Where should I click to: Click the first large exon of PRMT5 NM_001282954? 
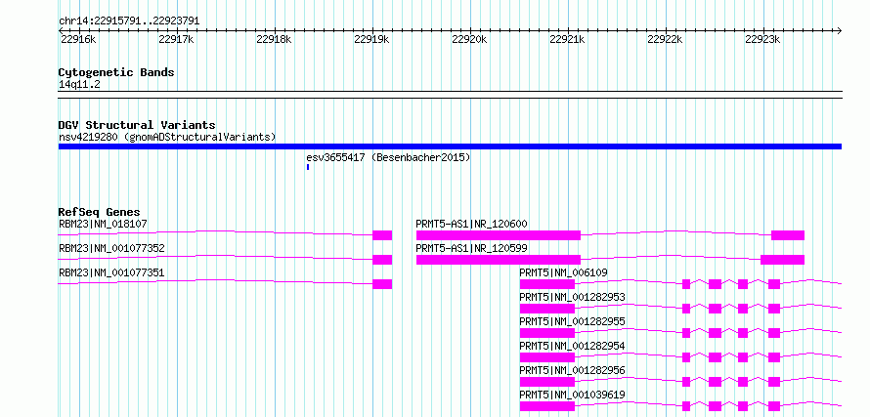(547, 357)
